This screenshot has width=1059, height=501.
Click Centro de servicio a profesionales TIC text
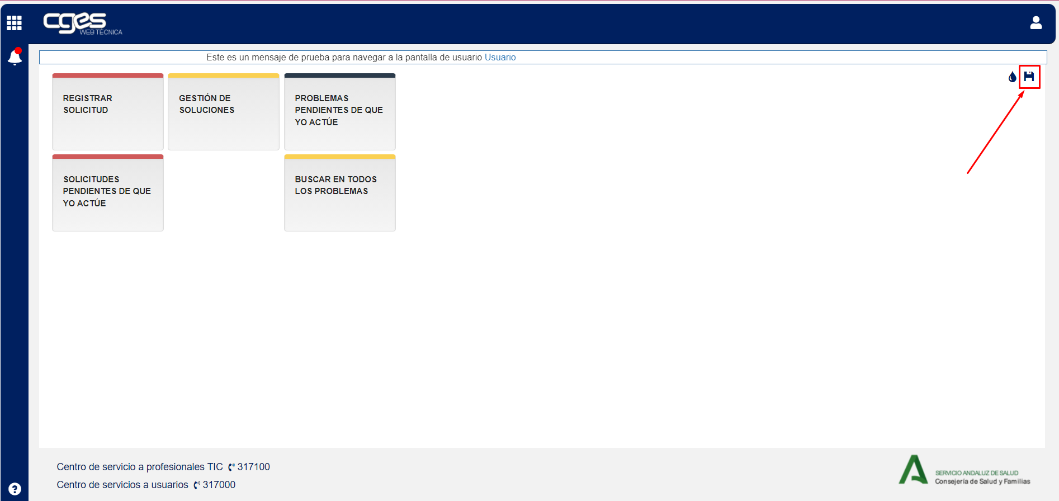(140, 467)
